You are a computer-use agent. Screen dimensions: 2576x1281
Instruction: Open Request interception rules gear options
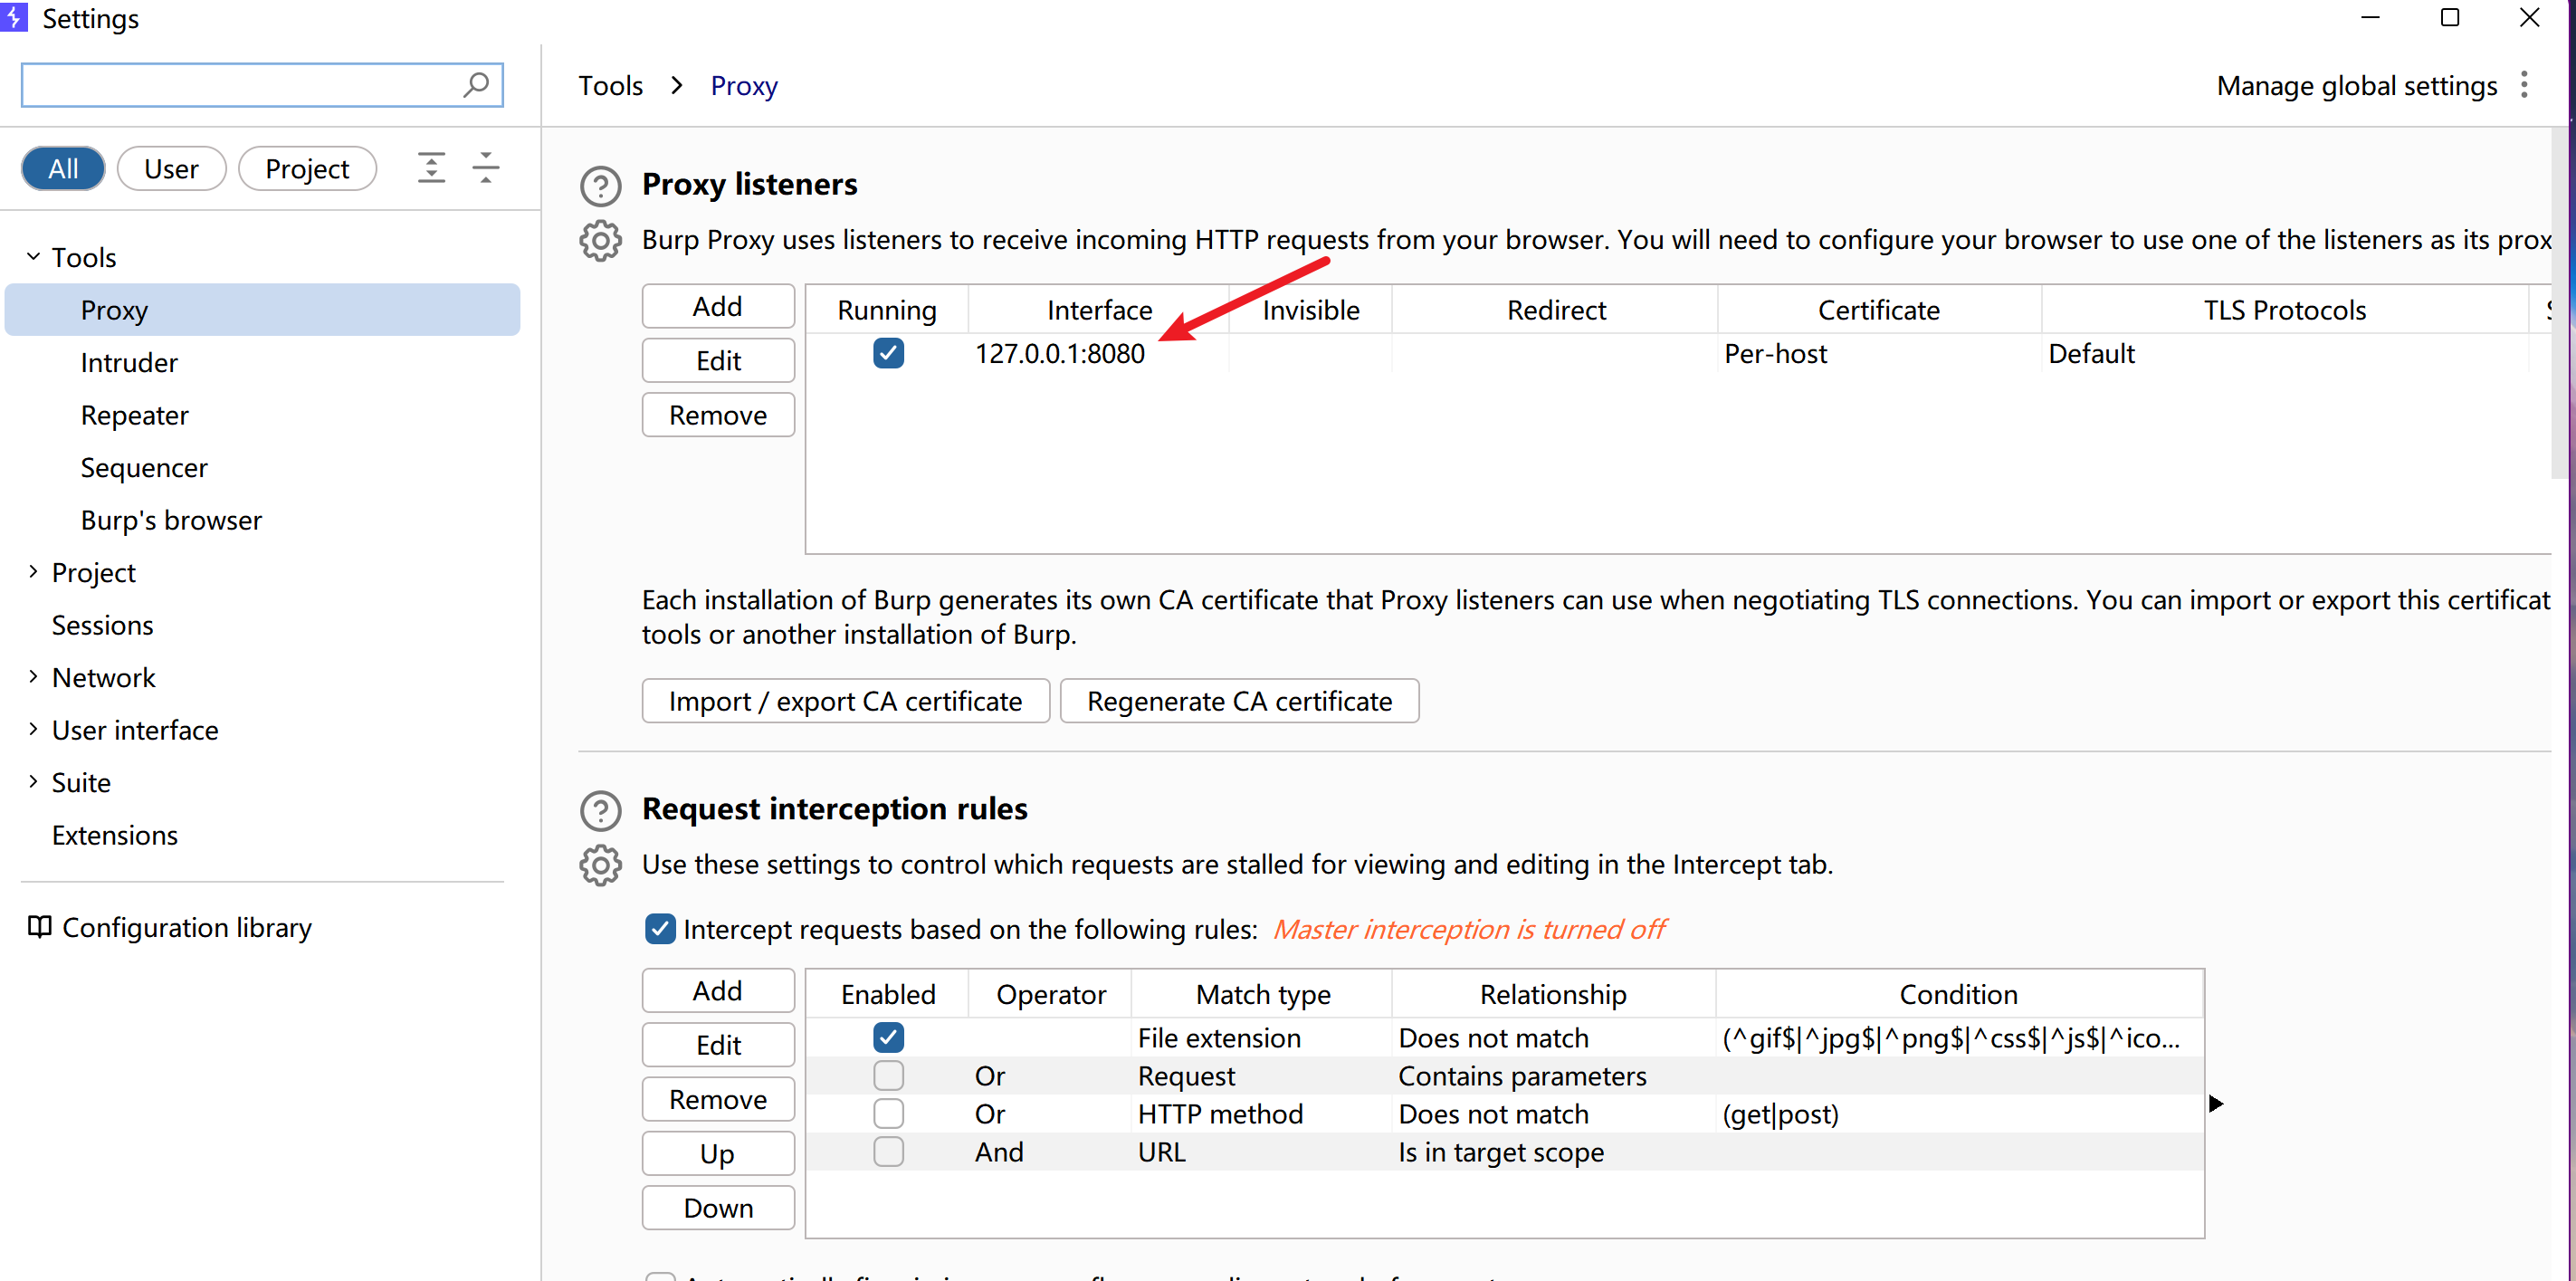point(600,865)
